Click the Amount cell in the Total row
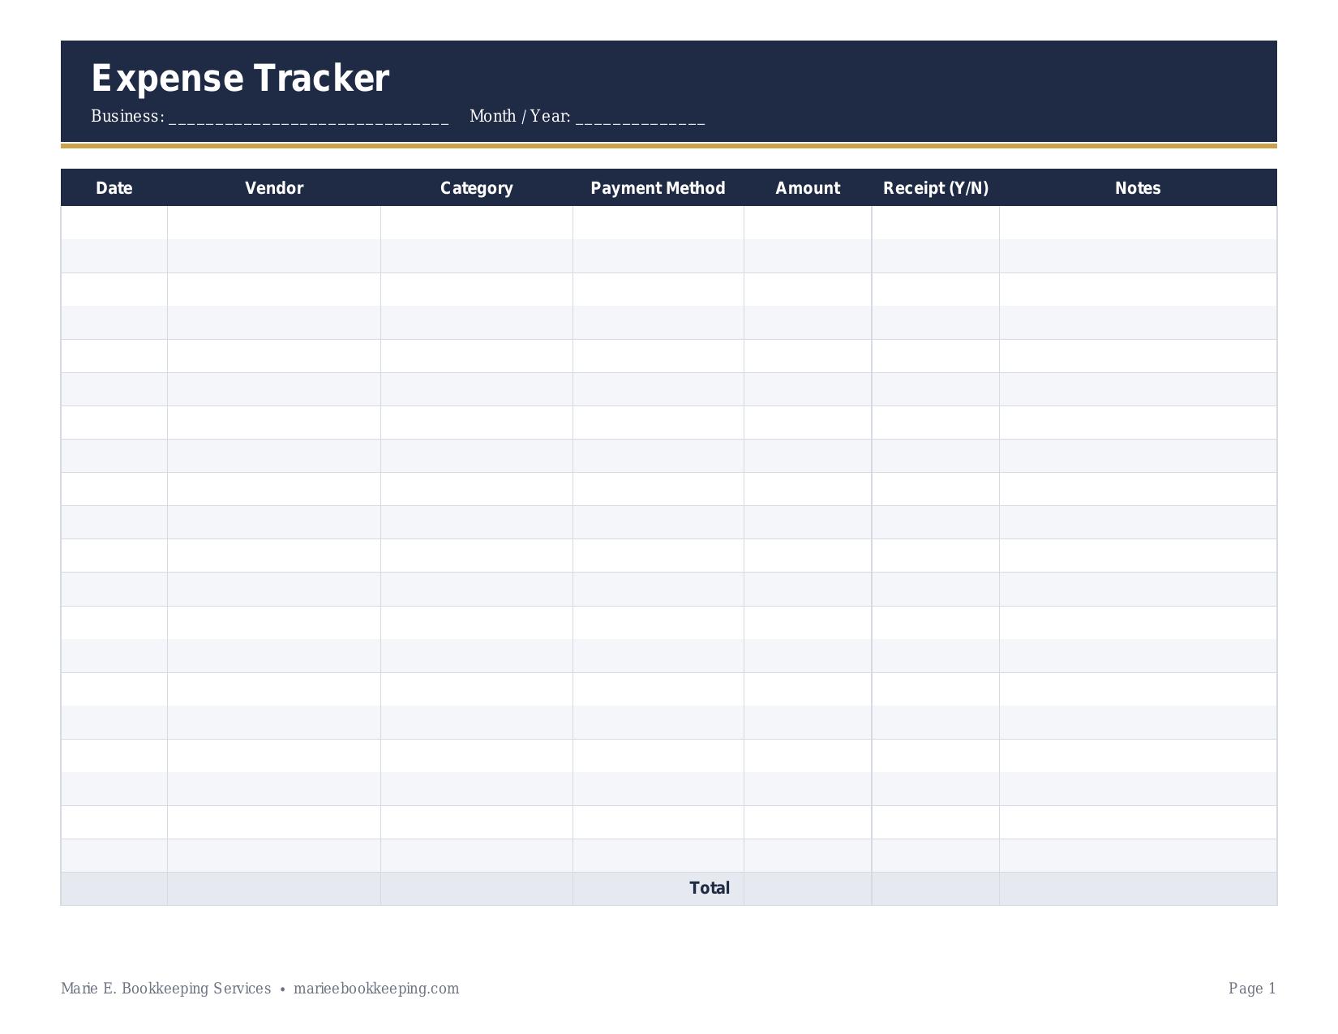This screenshot has height=1034, width=1338. (x=808, y=889)
